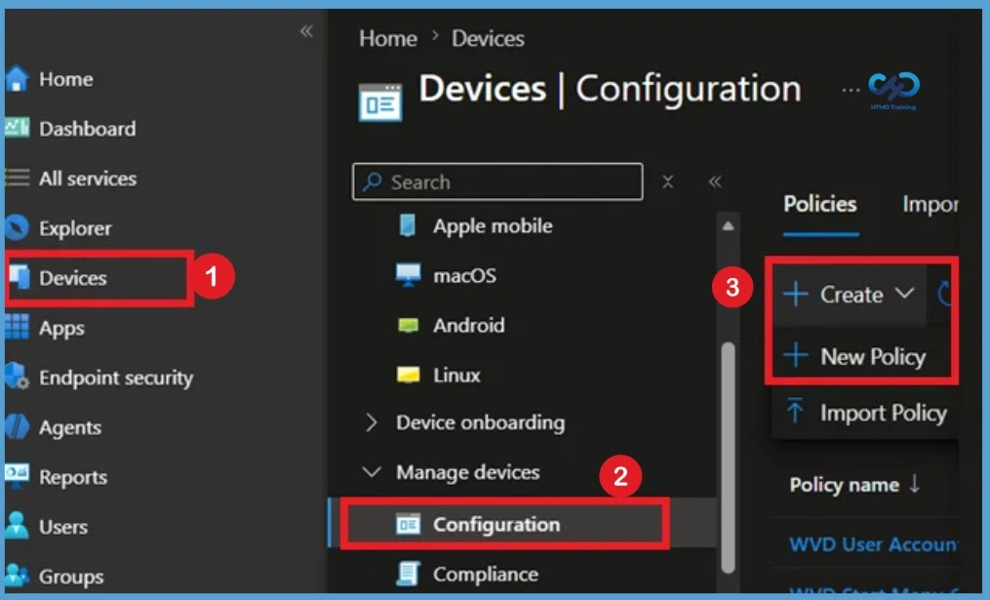Click the Android device icon
The image size is (990, 600).
click(408, 325)
